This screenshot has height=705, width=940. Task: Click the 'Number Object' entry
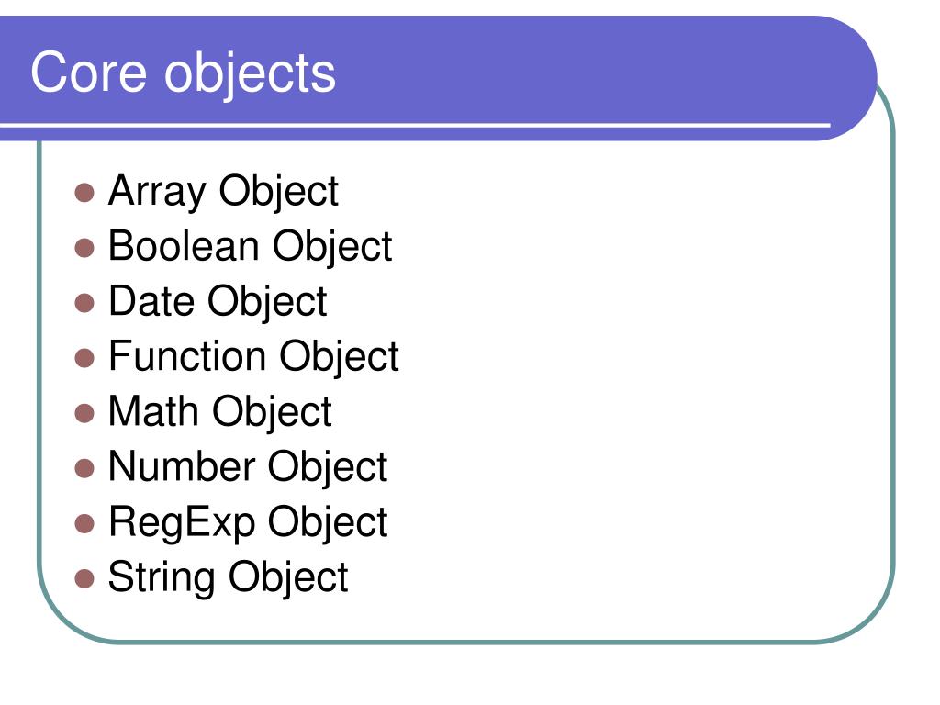(248, 467)
